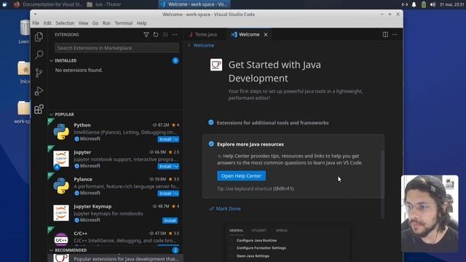
Task: Open the Selection menu
Action: [x=65, y=23]
